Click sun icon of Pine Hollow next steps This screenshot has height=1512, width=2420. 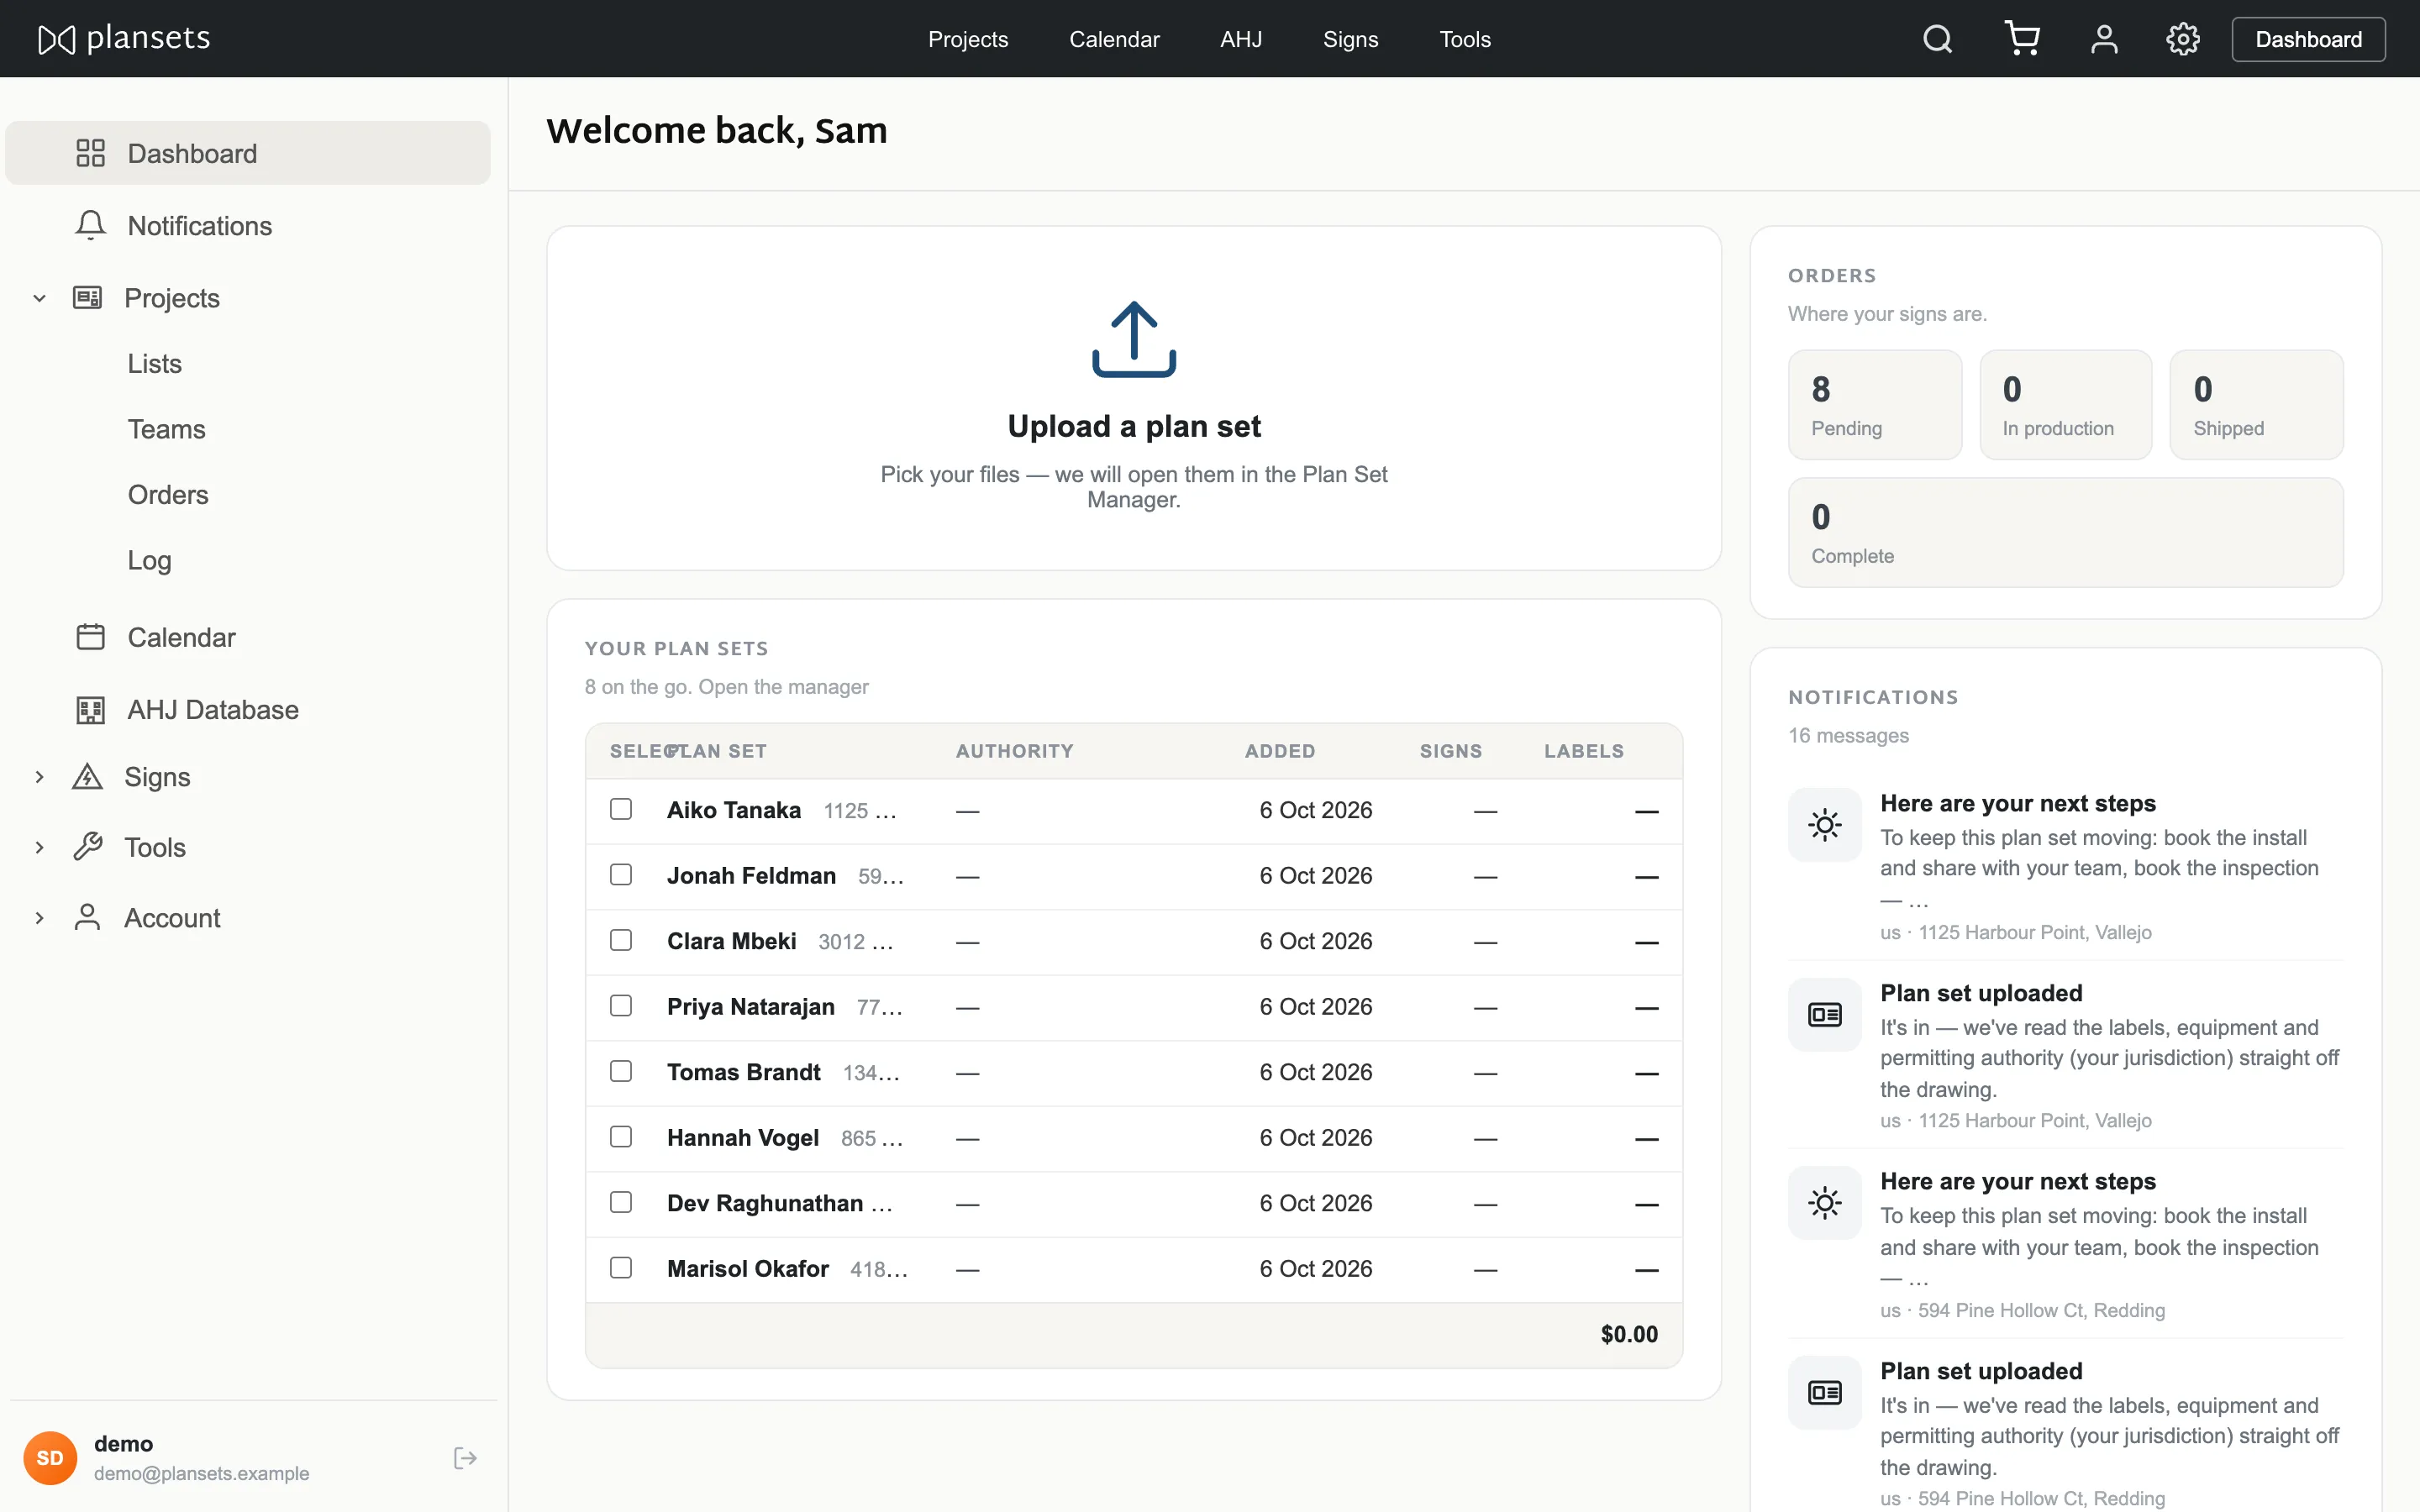coord(1824,1203)
